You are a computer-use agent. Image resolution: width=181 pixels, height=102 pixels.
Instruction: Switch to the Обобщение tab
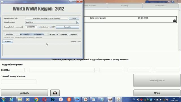point(160,6)
